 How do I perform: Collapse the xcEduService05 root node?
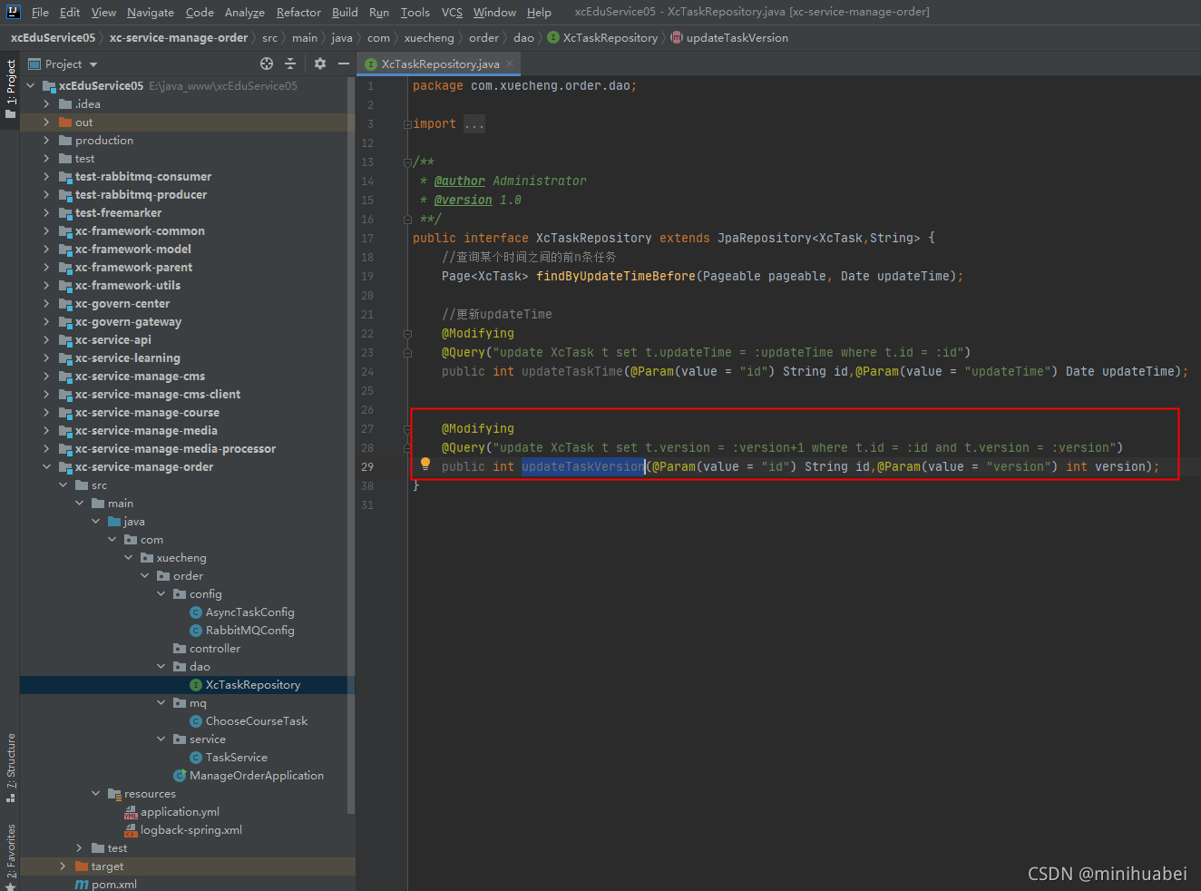pyautogui.click(x=30, y=86)
